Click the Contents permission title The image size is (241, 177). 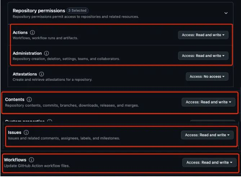pyautogui.click(x=15, y=99)
